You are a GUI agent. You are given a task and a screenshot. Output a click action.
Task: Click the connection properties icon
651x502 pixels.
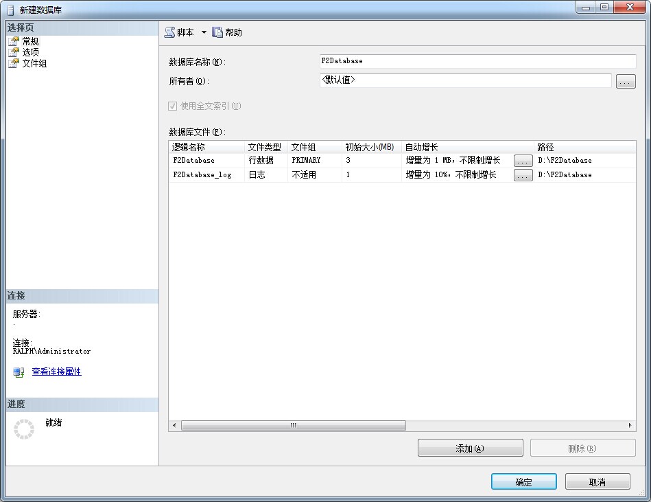[19, 372]
